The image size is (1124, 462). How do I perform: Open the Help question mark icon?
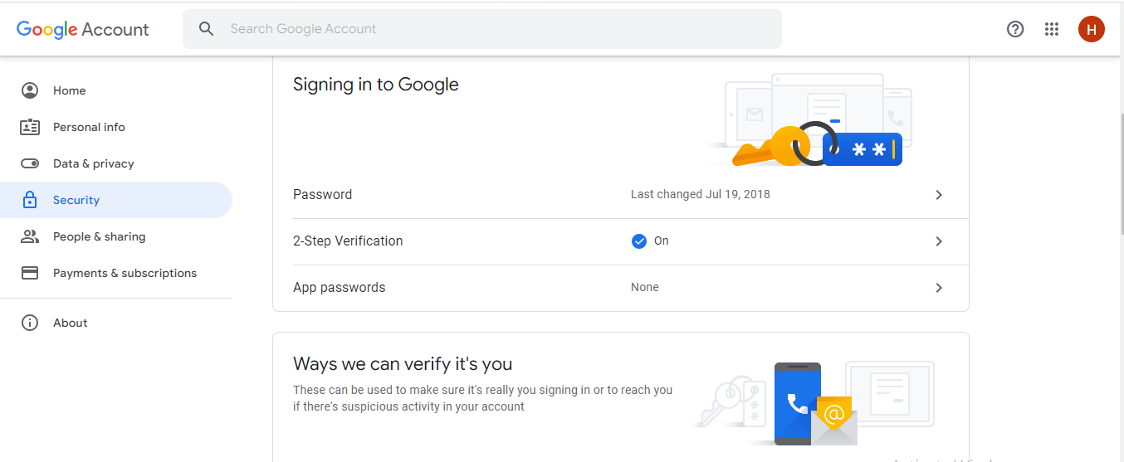[1015, 29]
